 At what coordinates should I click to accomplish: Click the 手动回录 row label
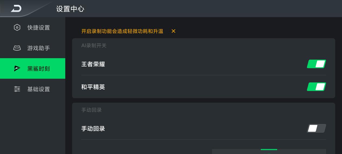click(x=93, y=129)
